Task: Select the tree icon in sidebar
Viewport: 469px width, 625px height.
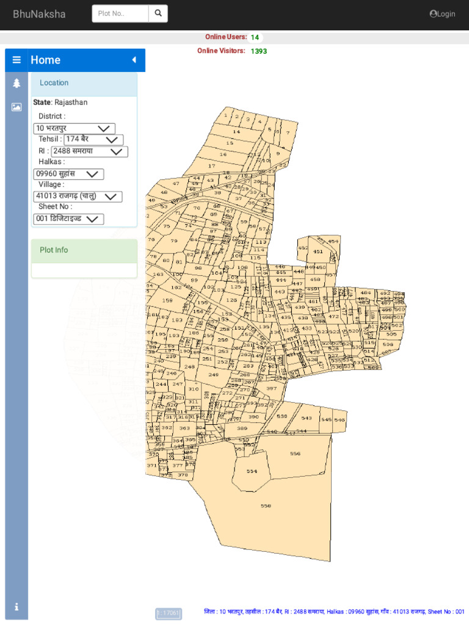Action: coord(16,83)
